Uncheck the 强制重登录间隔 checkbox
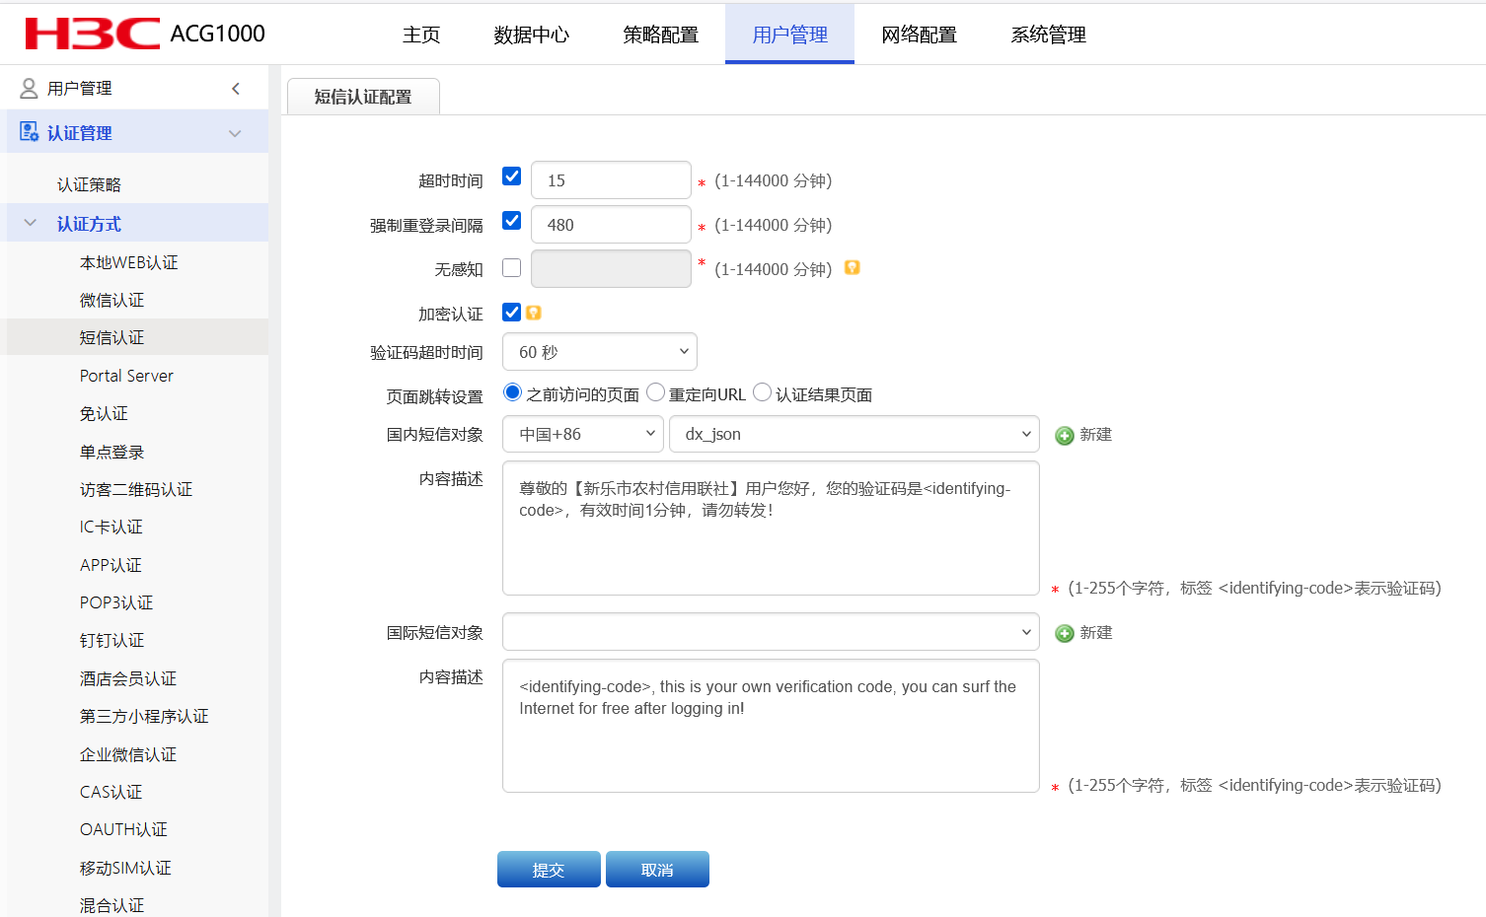 pyautogui.click(x=511, y=221)
